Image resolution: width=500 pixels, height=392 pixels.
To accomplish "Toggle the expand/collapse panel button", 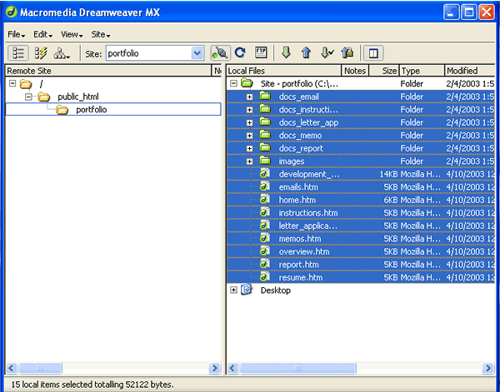I will [x=372, y=52].
